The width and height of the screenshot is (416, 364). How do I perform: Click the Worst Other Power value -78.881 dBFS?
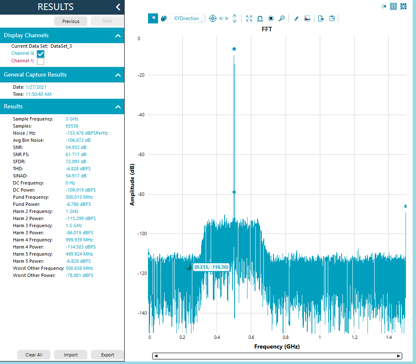[79, 275]
